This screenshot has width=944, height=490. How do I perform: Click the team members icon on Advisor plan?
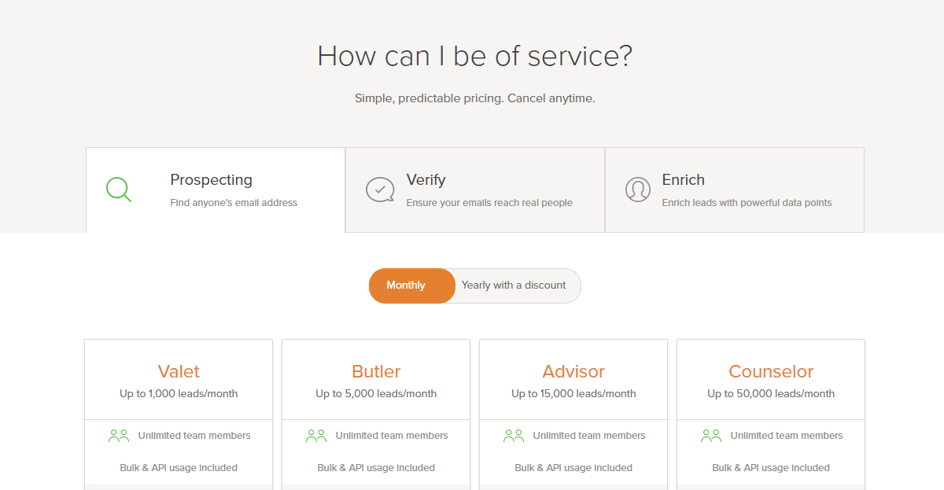(513, 433)
